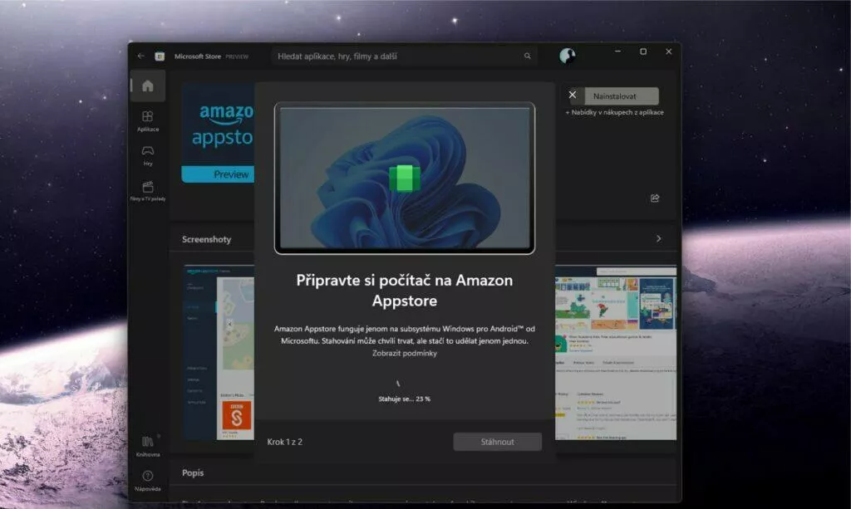The image size is (851, 509).
Task: Close the dialog with the X button
Action: coord(572,95)
